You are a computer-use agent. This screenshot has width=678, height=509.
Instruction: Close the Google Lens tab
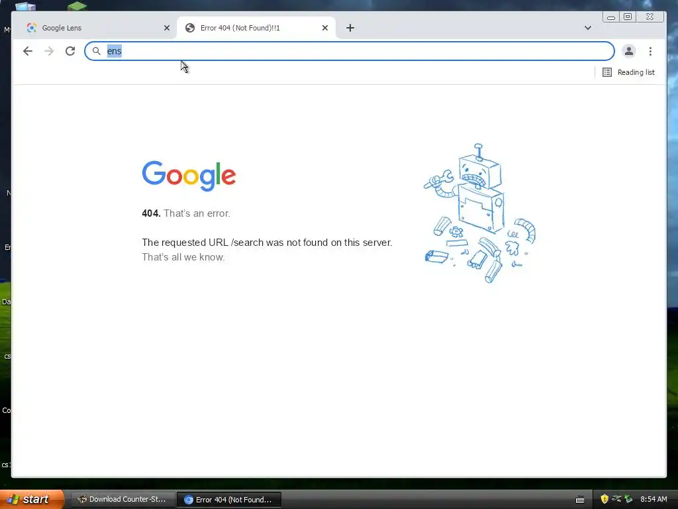click(166, 28)
